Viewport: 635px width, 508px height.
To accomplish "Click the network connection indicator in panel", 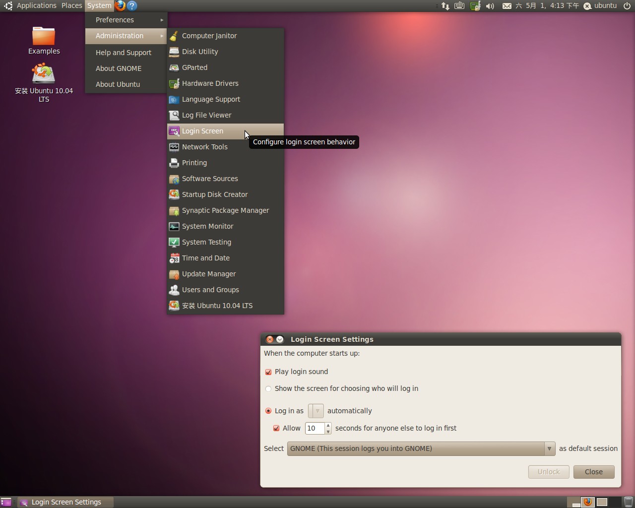I will [445, 6].
